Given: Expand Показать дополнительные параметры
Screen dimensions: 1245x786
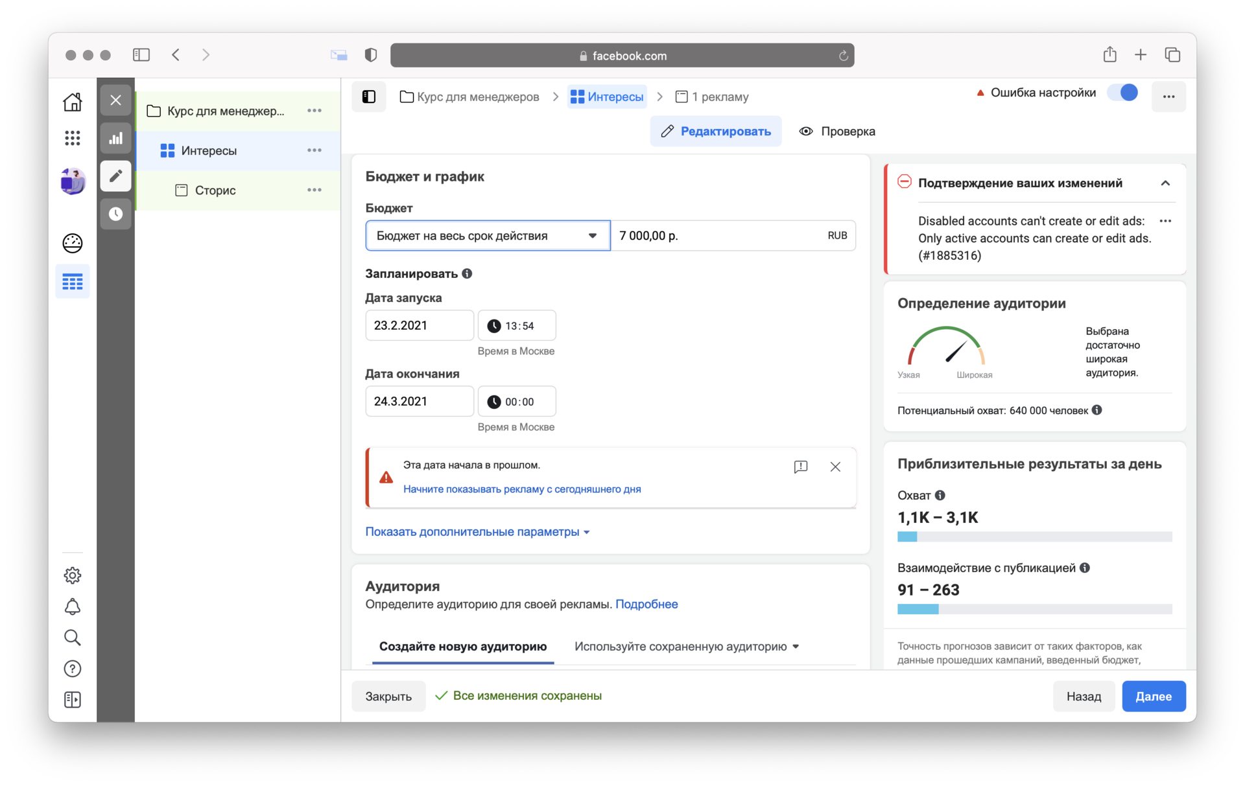Looking at the screenshot, I should click(477, 532).
